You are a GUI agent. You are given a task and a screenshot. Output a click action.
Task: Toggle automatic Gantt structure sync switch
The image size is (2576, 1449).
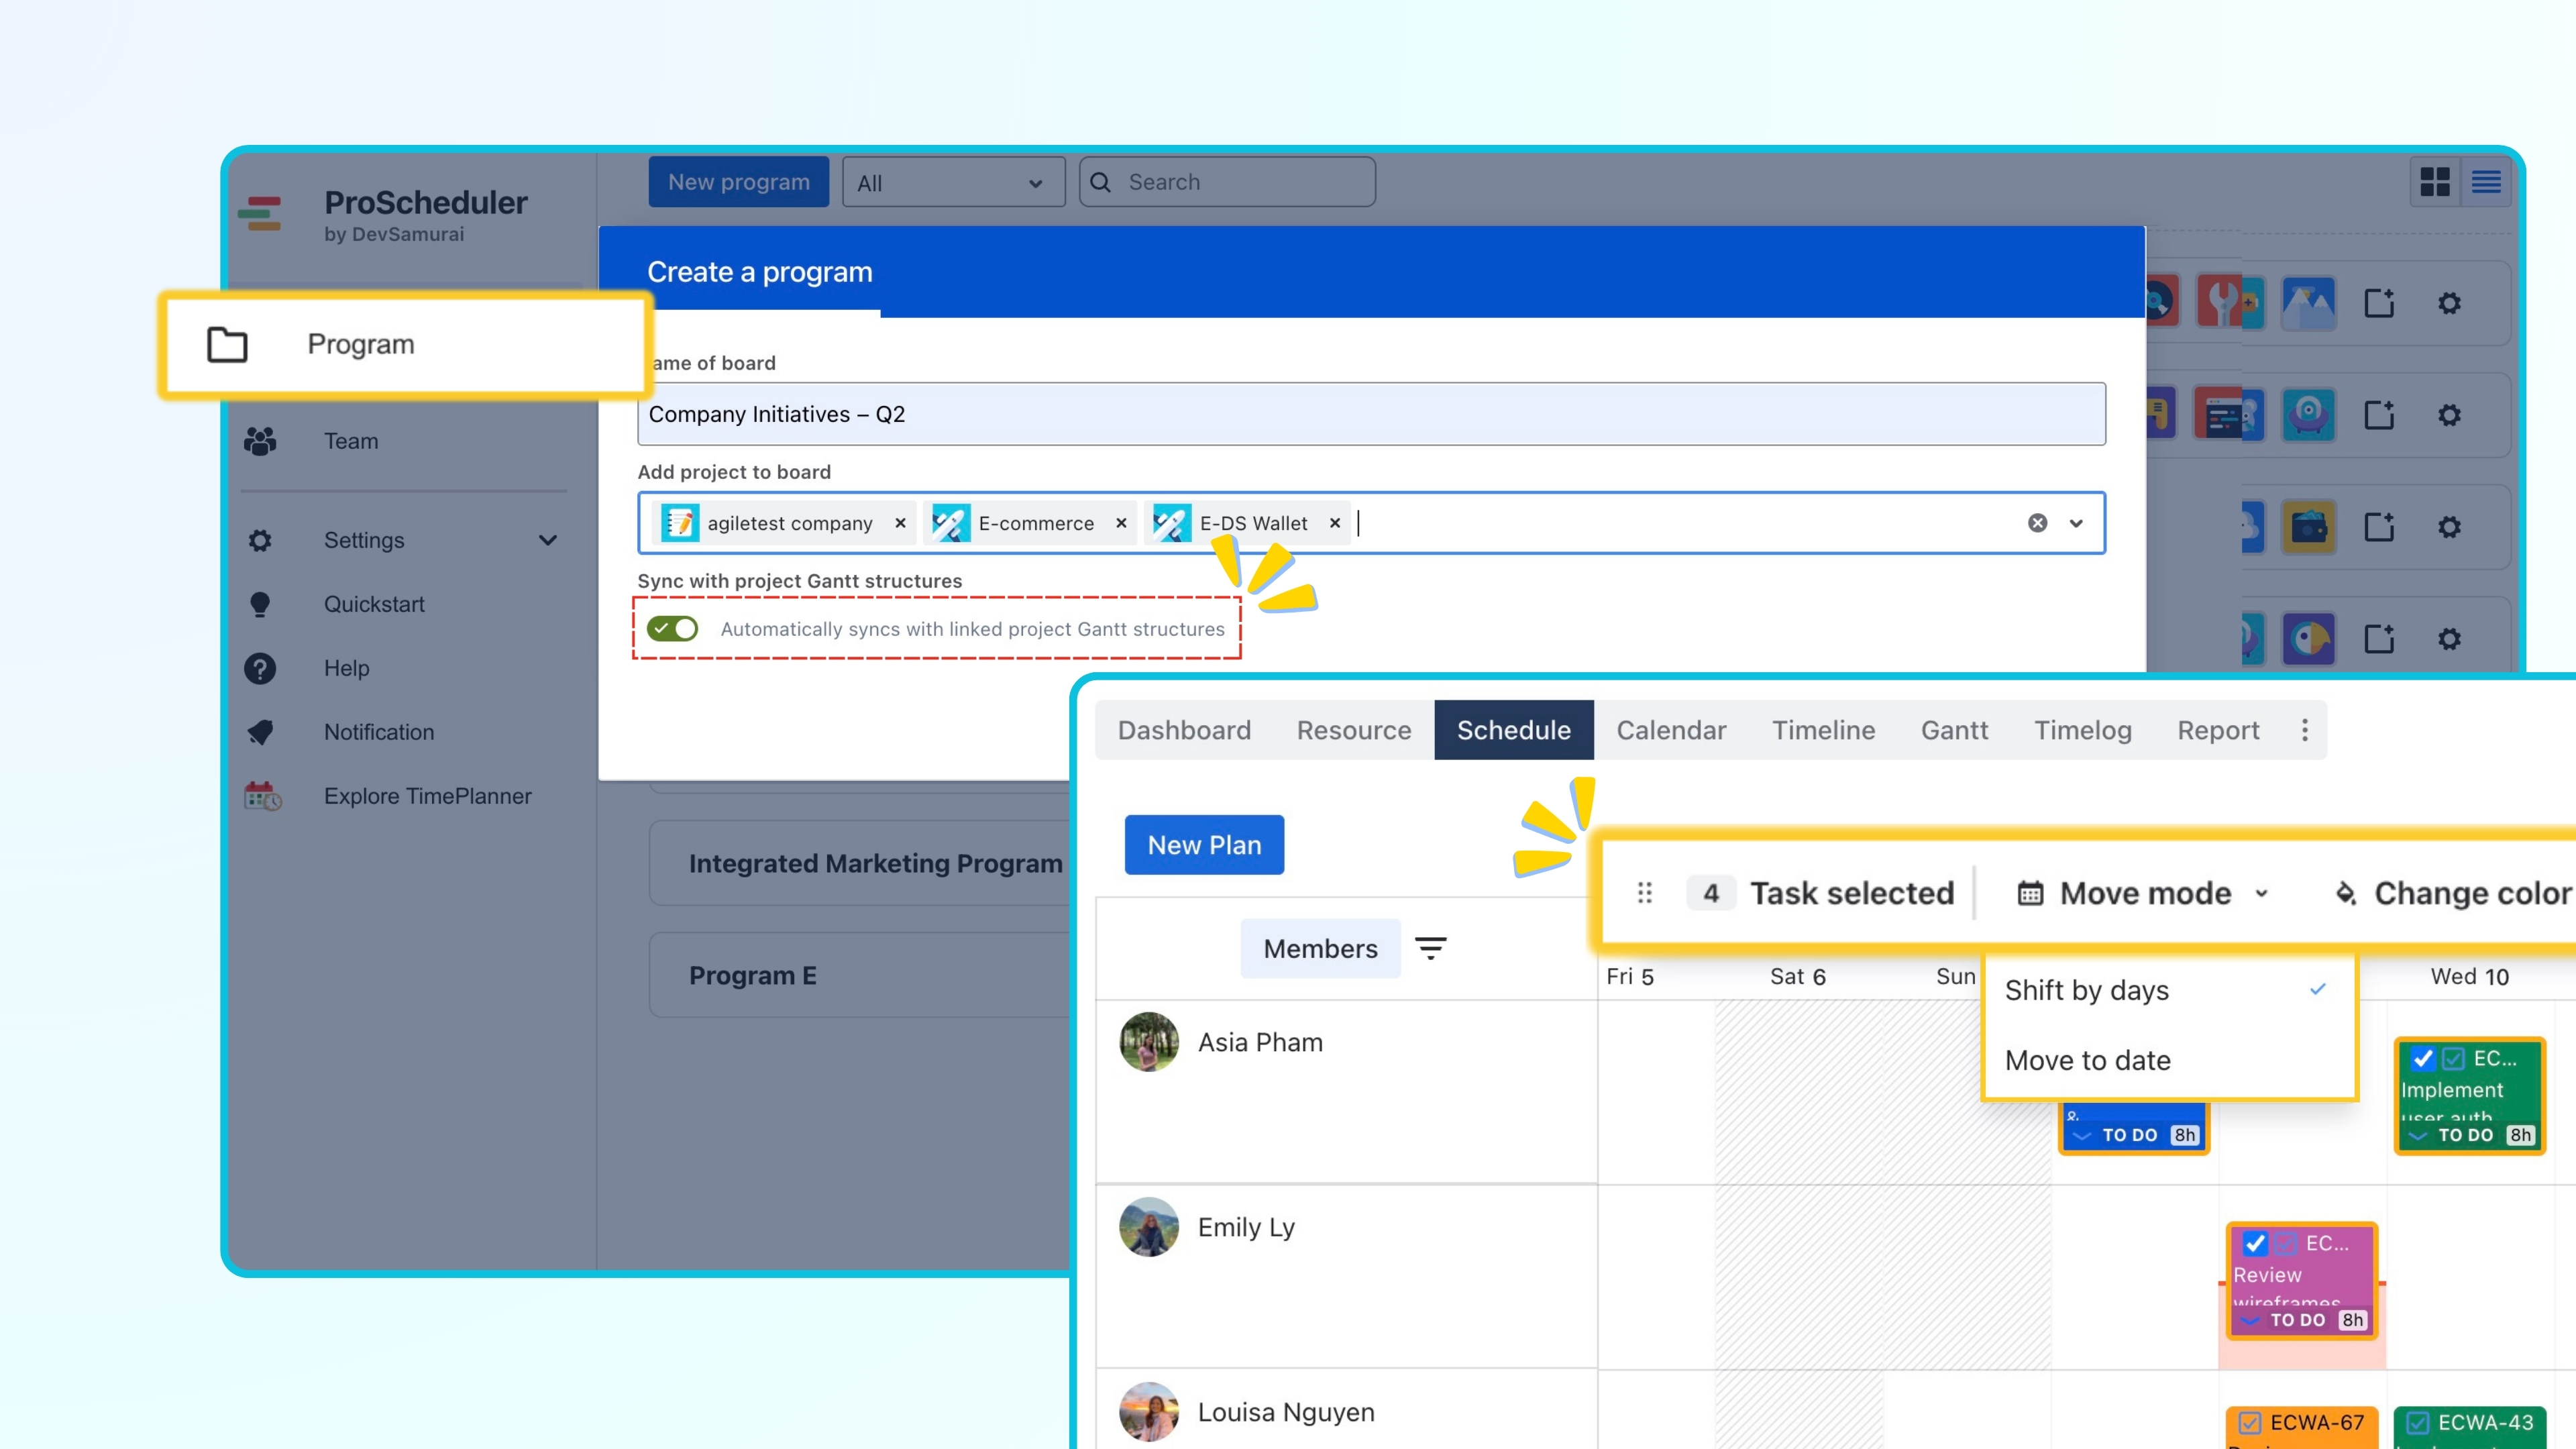[x=672, y=629]
